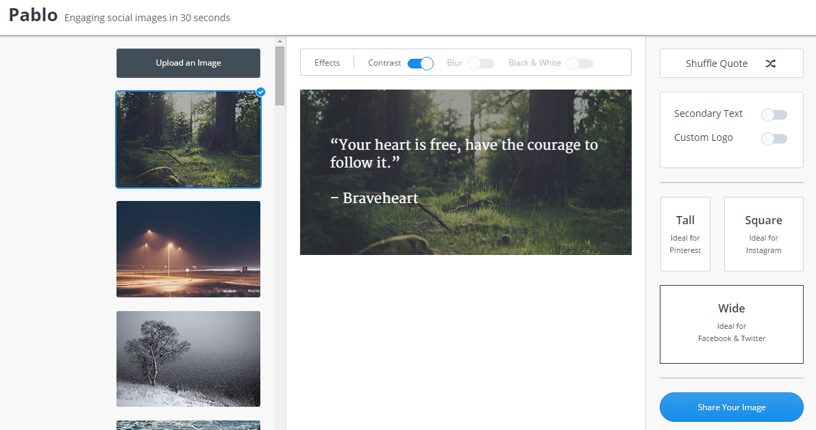This screenshot has height=430, width=816.
Task: Choose the Square Instagram format
Action: [763, 234]
